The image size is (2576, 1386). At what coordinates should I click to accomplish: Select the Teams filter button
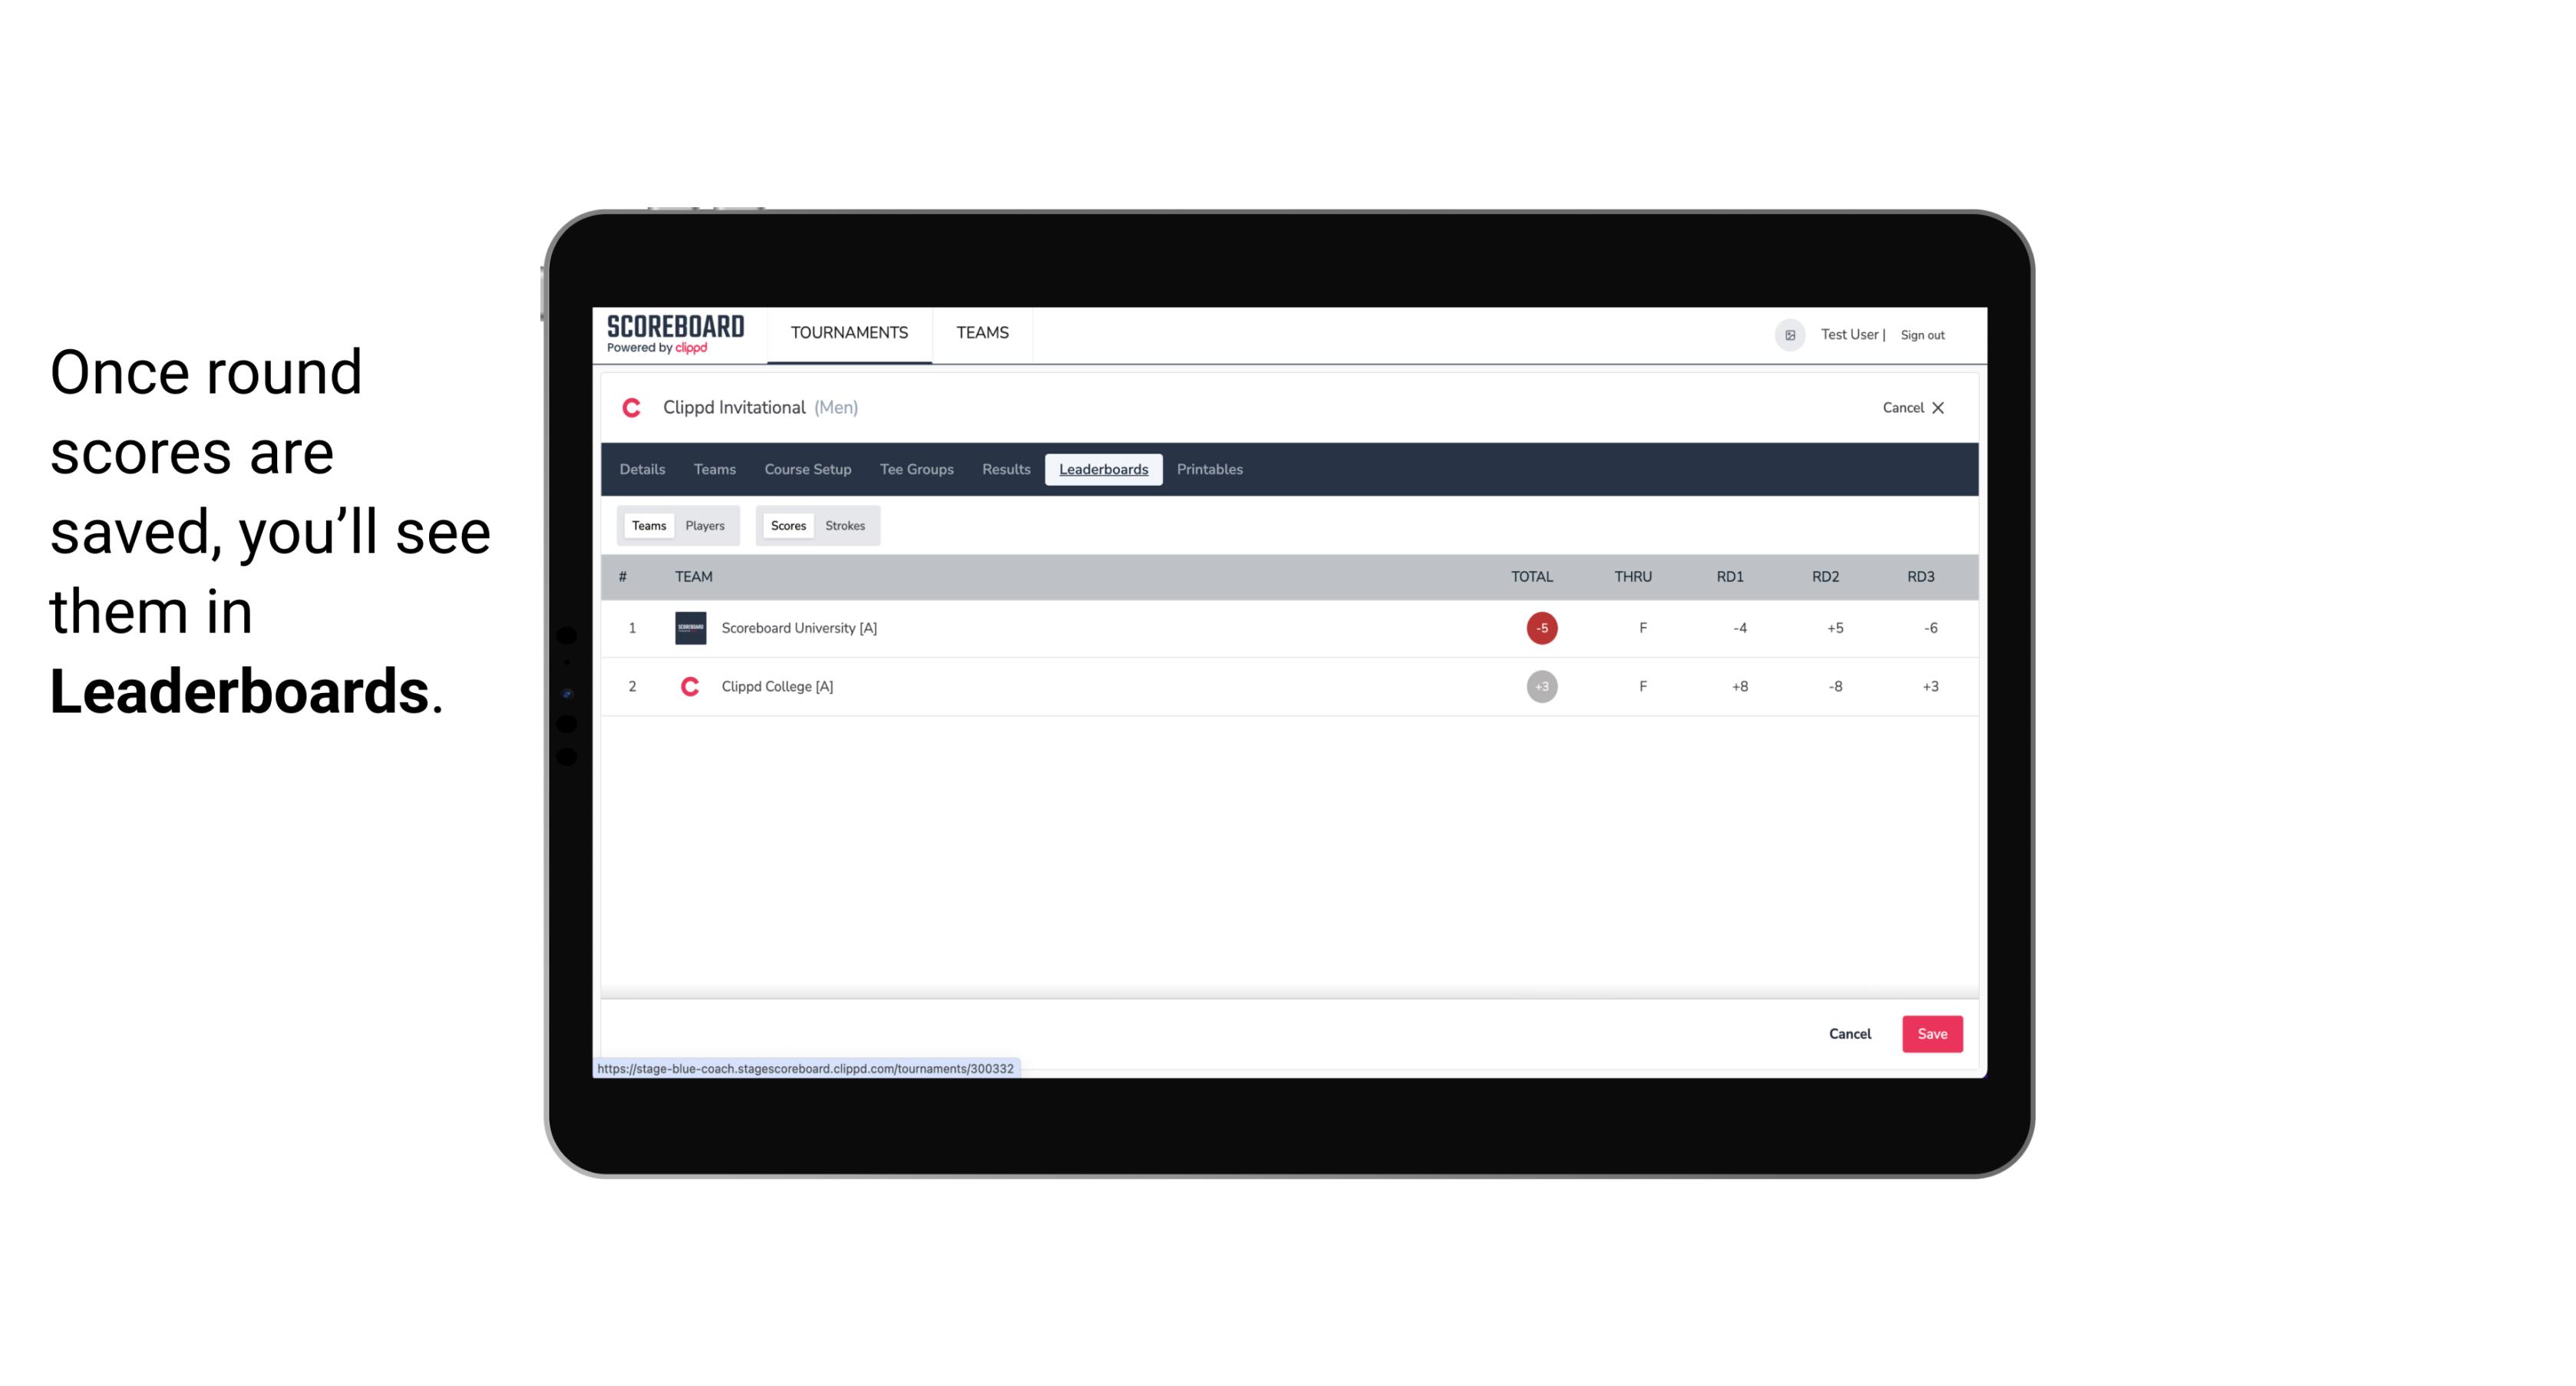click(647, 526)
